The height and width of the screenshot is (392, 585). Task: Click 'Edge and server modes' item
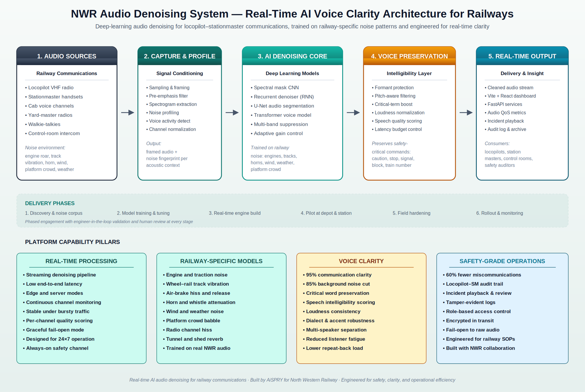click(x=53, y=293)
